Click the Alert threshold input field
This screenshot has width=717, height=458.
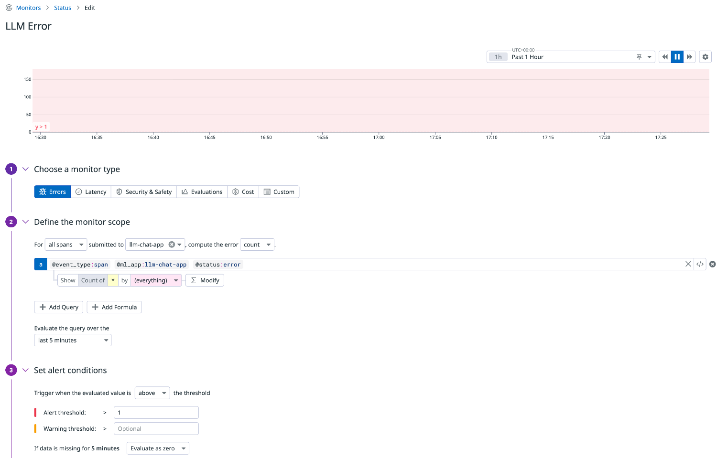tap(156, 413)
